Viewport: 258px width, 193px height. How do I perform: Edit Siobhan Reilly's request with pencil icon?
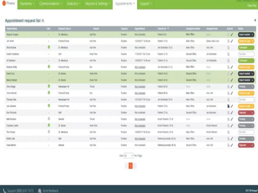point(232,67)
